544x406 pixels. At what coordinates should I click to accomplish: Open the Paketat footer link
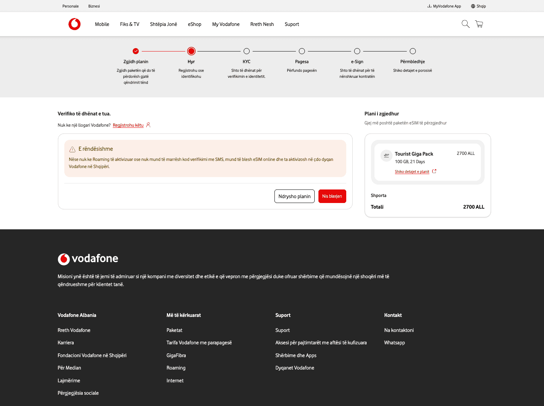coord(174,330)
